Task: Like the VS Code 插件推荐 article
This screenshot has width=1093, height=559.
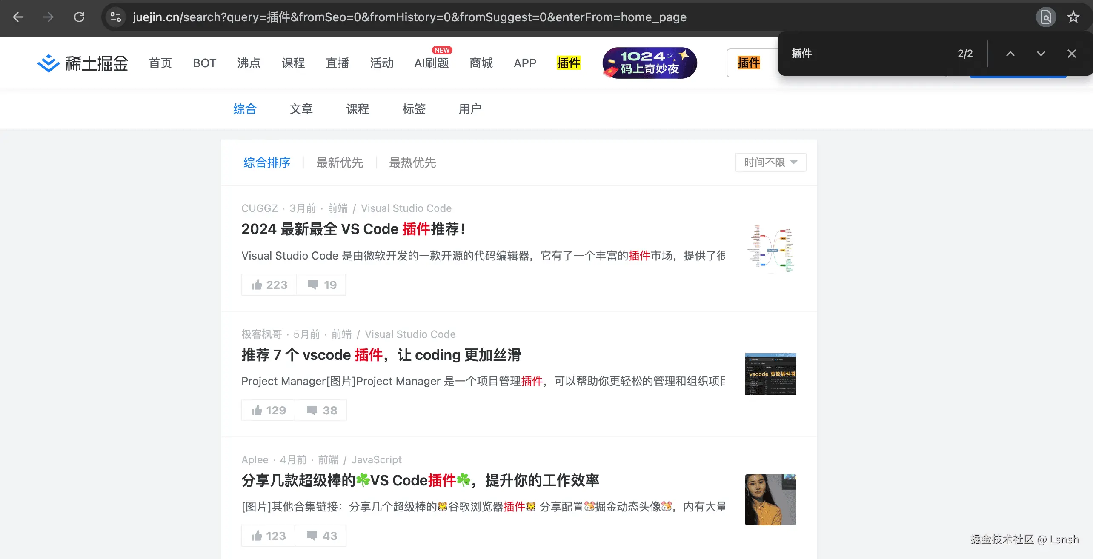Action: point(268,284)
